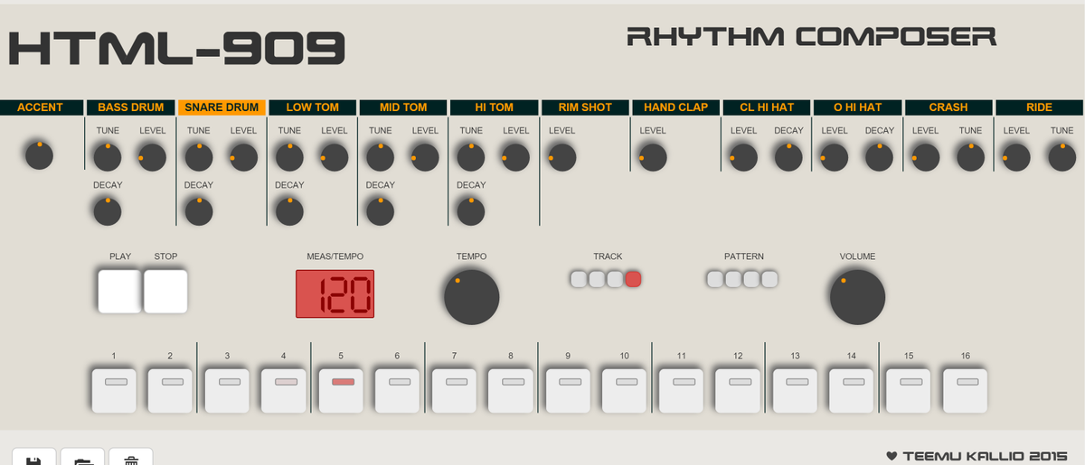This screenshot has width=1085, height=465.
Task: Select the first PATTERN button
Action: (x=715, y=279)
